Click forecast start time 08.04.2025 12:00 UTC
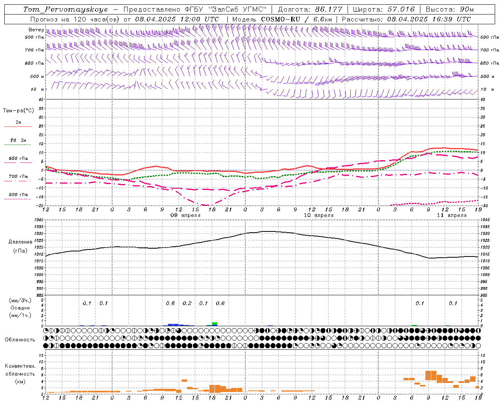The width and height of the screenshot is (501, 401). tap(177, 19)
